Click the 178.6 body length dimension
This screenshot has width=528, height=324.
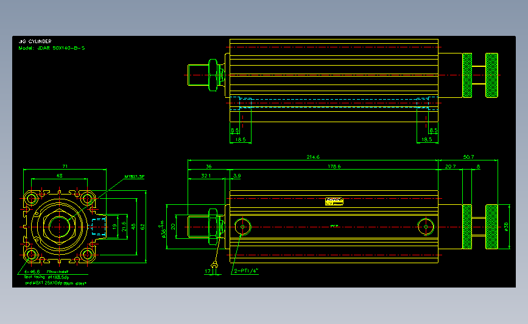click(x=334, y=167)
